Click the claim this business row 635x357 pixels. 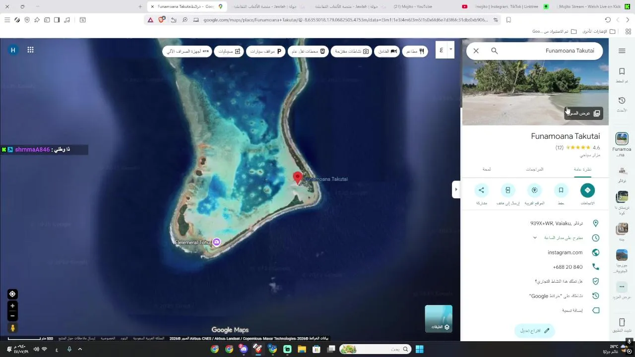coord(535,281)
